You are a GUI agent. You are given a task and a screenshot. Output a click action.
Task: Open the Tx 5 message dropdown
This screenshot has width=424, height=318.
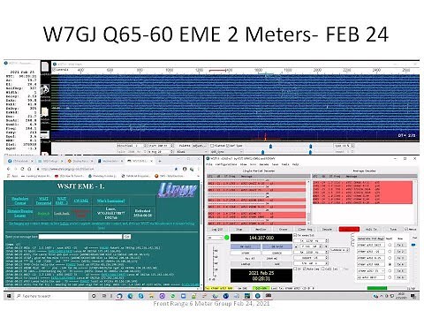tap(371, 271)
